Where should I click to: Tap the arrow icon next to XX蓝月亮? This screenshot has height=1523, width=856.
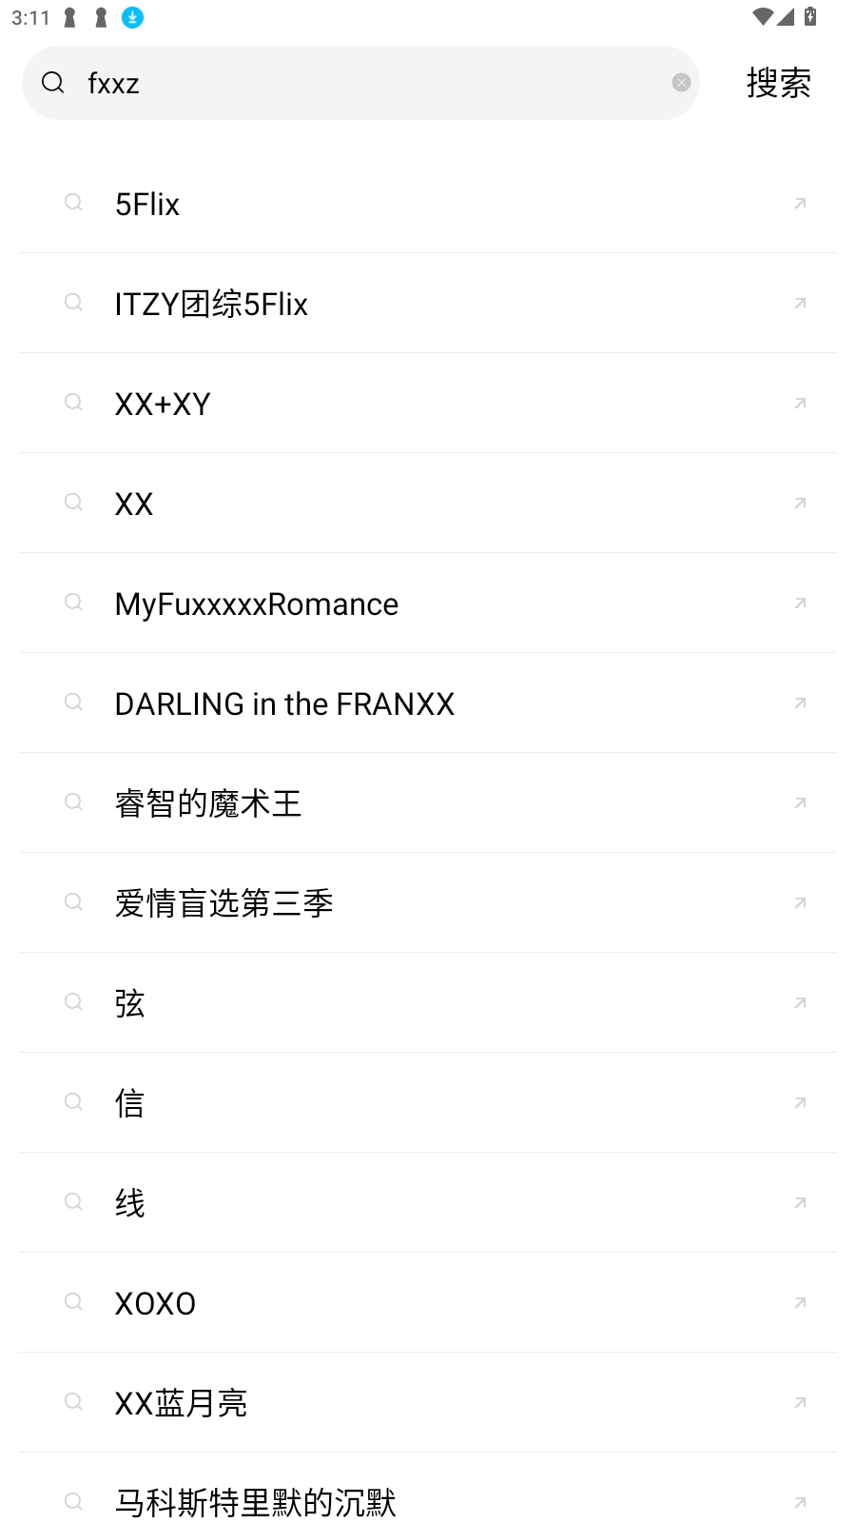pyautogui.click(x=800, y=1403)
